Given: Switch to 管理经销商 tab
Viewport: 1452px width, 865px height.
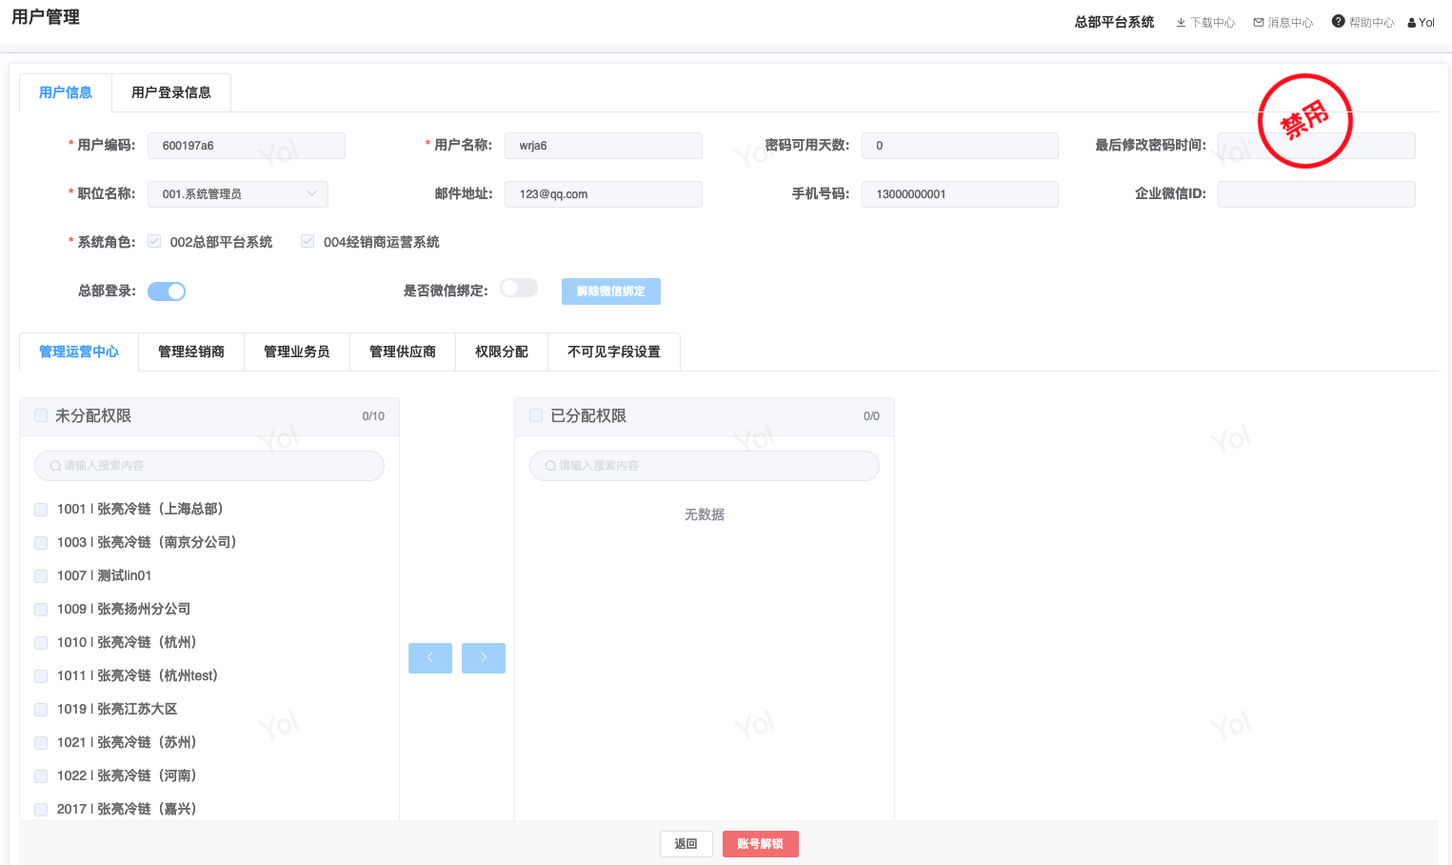Looking at the screenshot, I should 191,352.
